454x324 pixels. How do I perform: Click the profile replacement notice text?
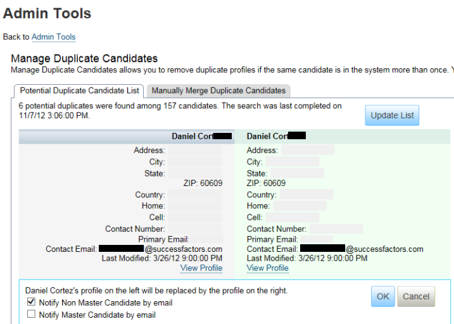[156, 290]
